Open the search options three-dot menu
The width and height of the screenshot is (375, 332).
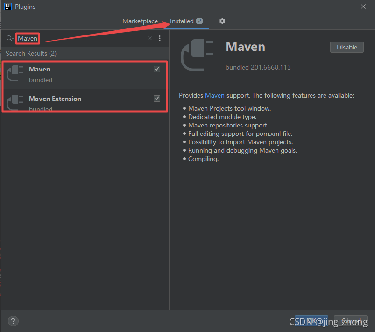(x=160, y=38)
